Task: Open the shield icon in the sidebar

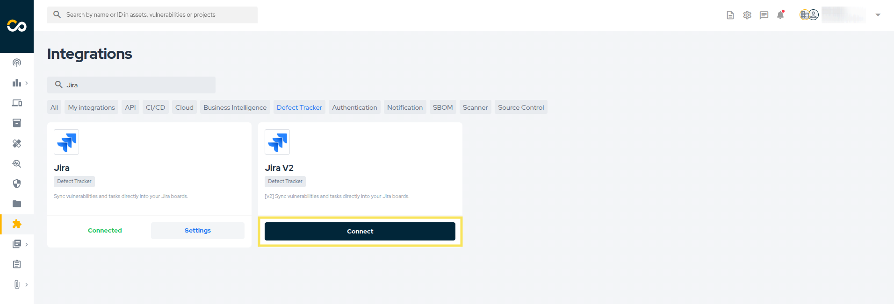Action: click(x=17, y=184)
